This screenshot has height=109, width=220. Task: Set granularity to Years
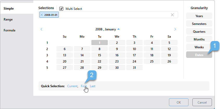coord(199,16)
